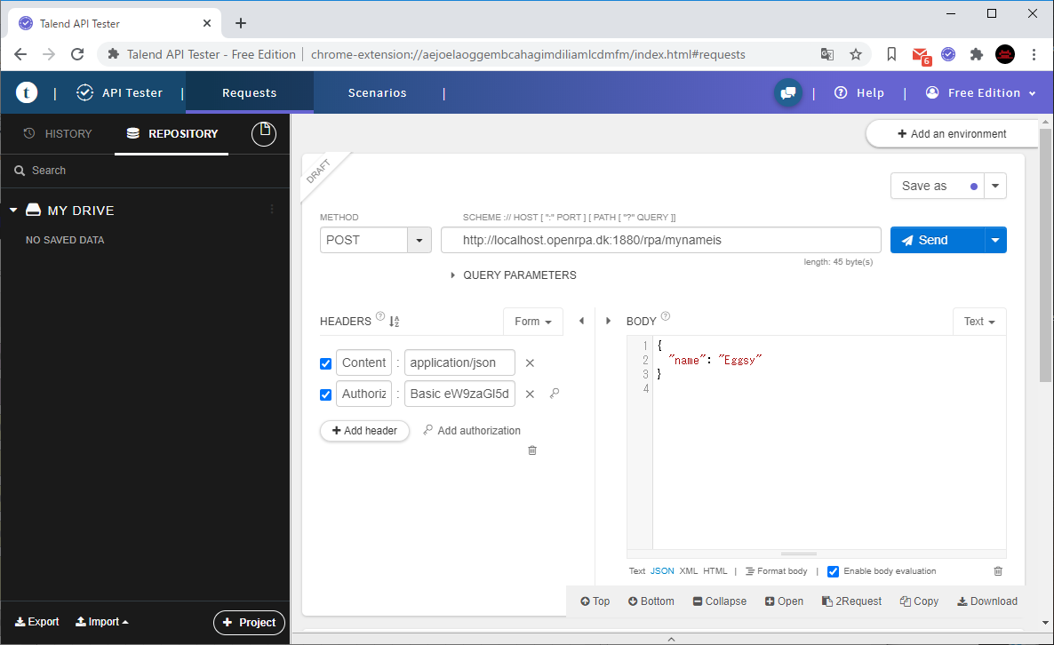Click the 2Request button
1054x645 pixels.
851,601
